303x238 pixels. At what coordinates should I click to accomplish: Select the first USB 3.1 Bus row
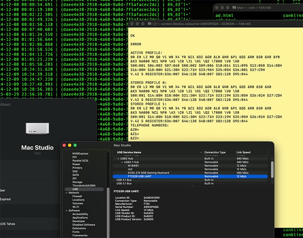click(x=190, y=180)
